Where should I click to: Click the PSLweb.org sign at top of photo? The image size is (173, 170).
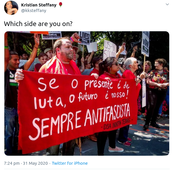(x=52, y=35)
